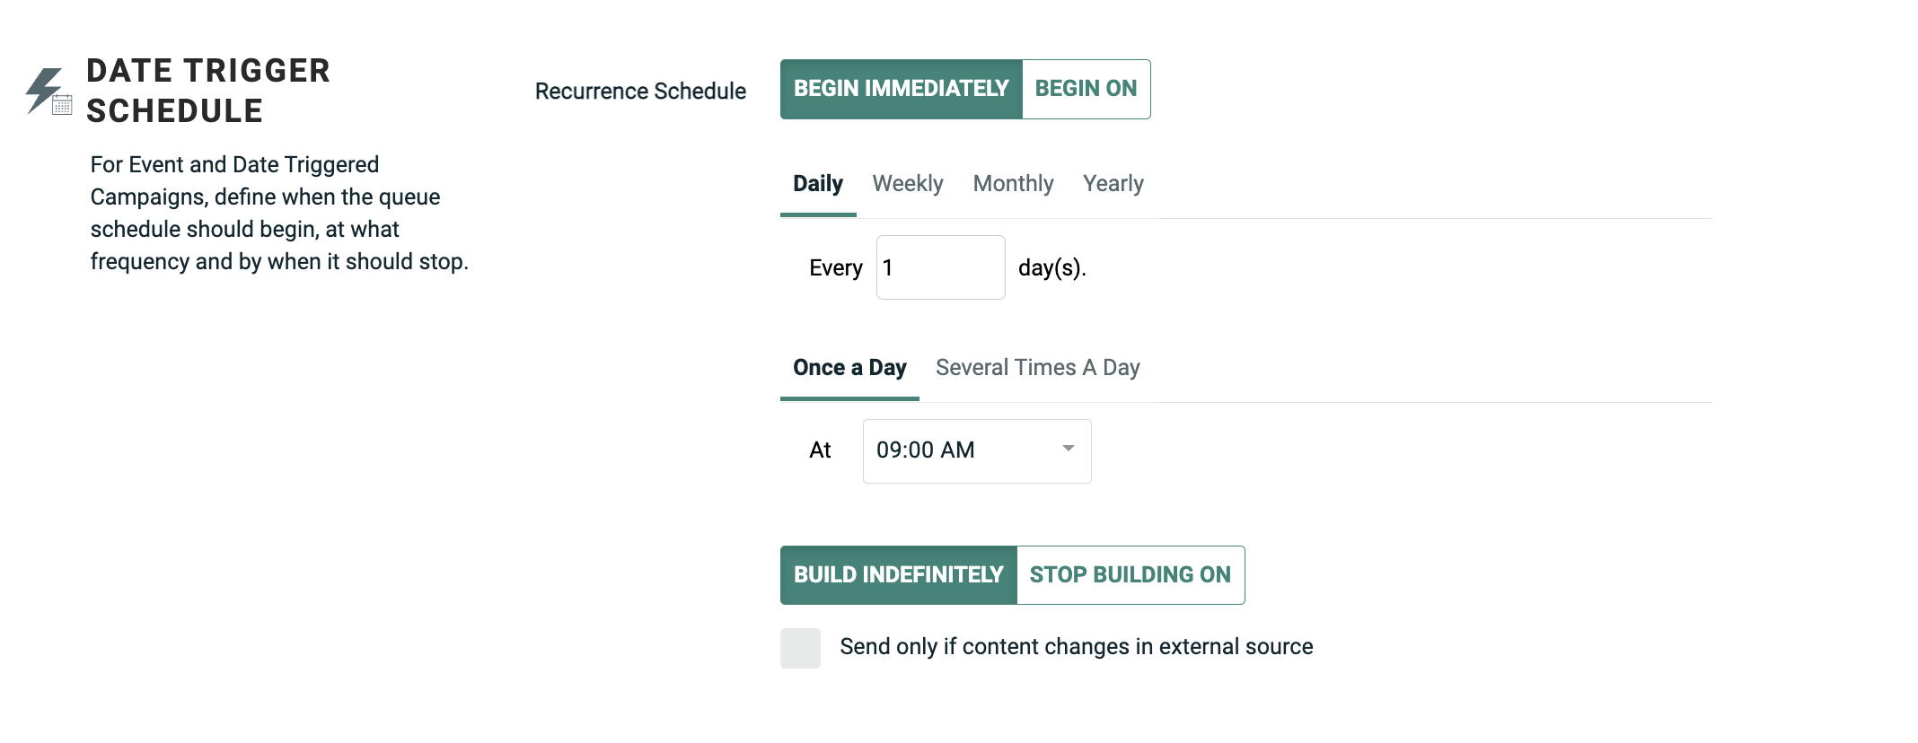Click the schedule description paragraph

(x=278, y=214)
